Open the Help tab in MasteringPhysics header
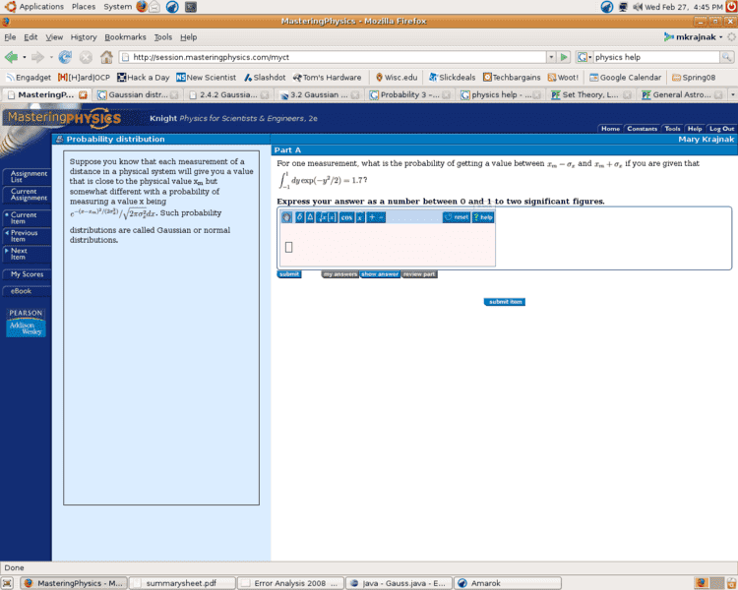The height and width of the screenshot is (590, 738). point(695,129)
